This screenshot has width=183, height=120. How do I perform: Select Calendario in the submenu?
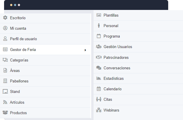tap(112, 89)
